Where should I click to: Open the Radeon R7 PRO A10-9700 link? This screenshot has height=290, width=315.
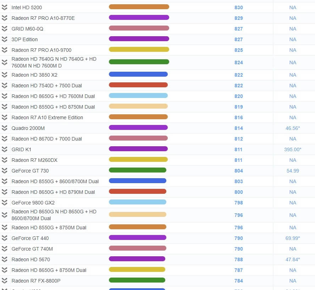point(42,50)
